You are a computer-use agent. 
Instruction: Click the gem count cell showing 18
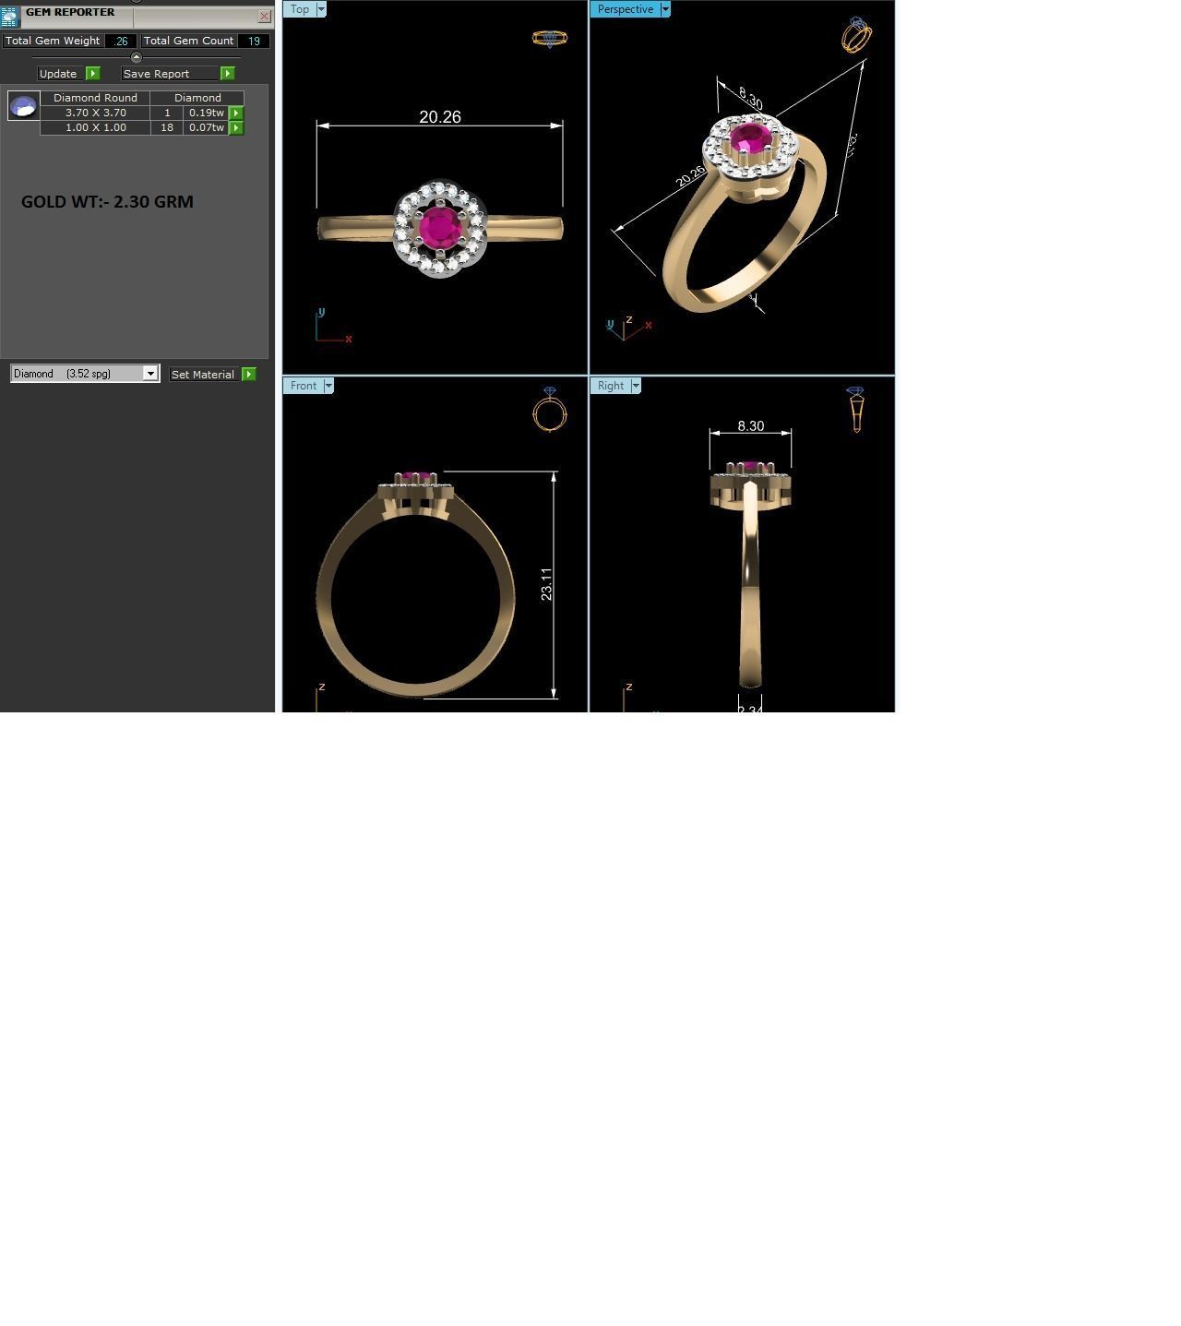167,127
